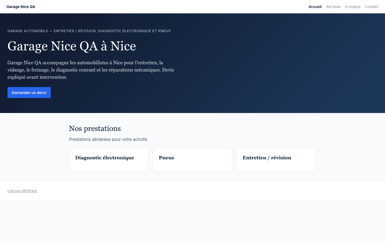
Task: Select the Entretien / révision card
Action: tap(276, 160)
